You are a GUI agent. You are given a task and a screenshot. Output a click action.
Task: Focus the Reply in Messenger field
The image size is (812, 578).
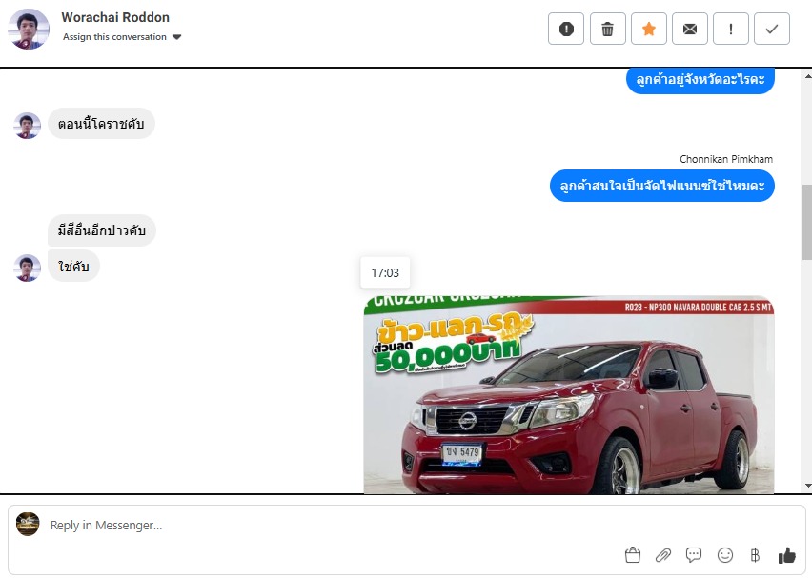(x=407, y=526)
